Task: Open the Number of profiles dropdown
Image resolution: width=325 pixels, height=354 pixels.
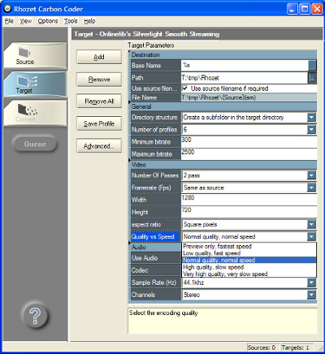Action: [x=311, y=130]
